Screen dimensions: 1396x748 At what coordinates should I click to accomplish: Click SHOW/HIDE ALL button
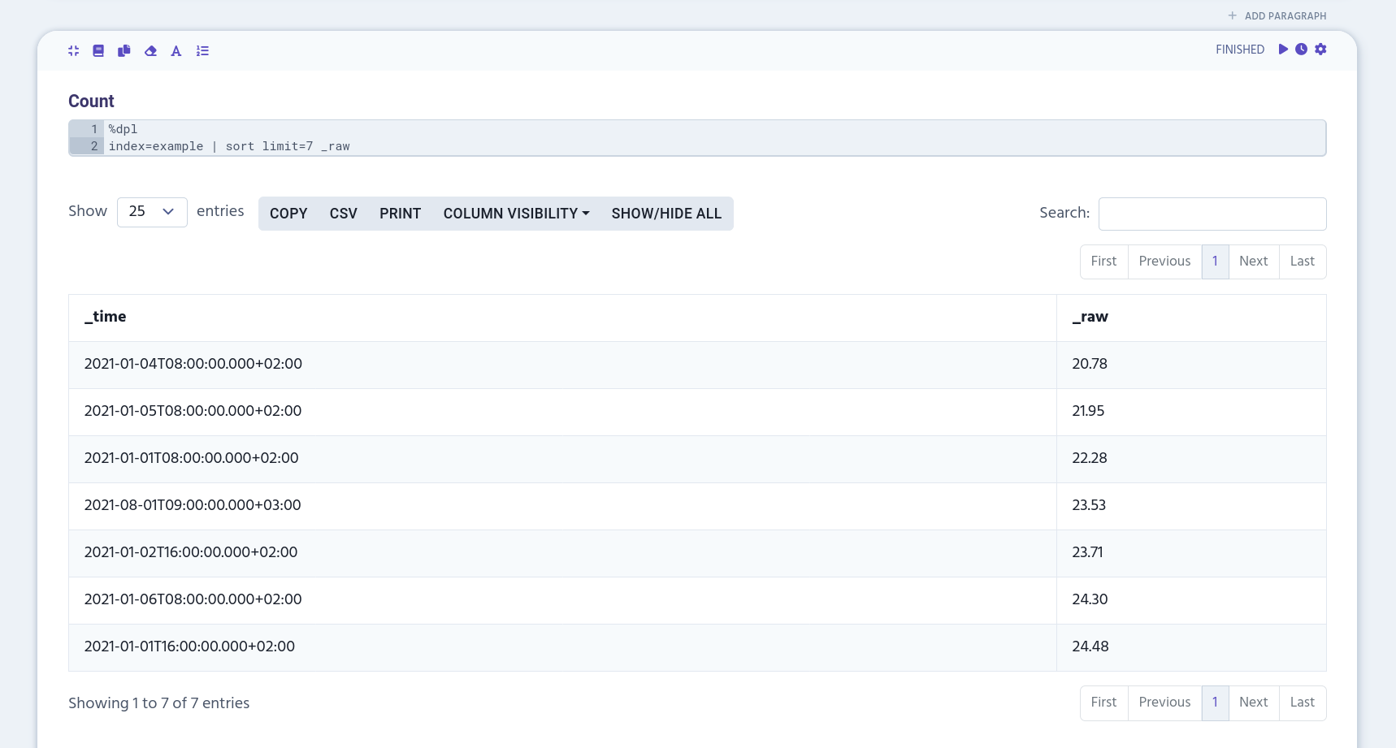coord(666,214)
